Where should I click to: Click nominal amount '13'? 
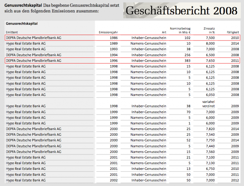(189, 169)
